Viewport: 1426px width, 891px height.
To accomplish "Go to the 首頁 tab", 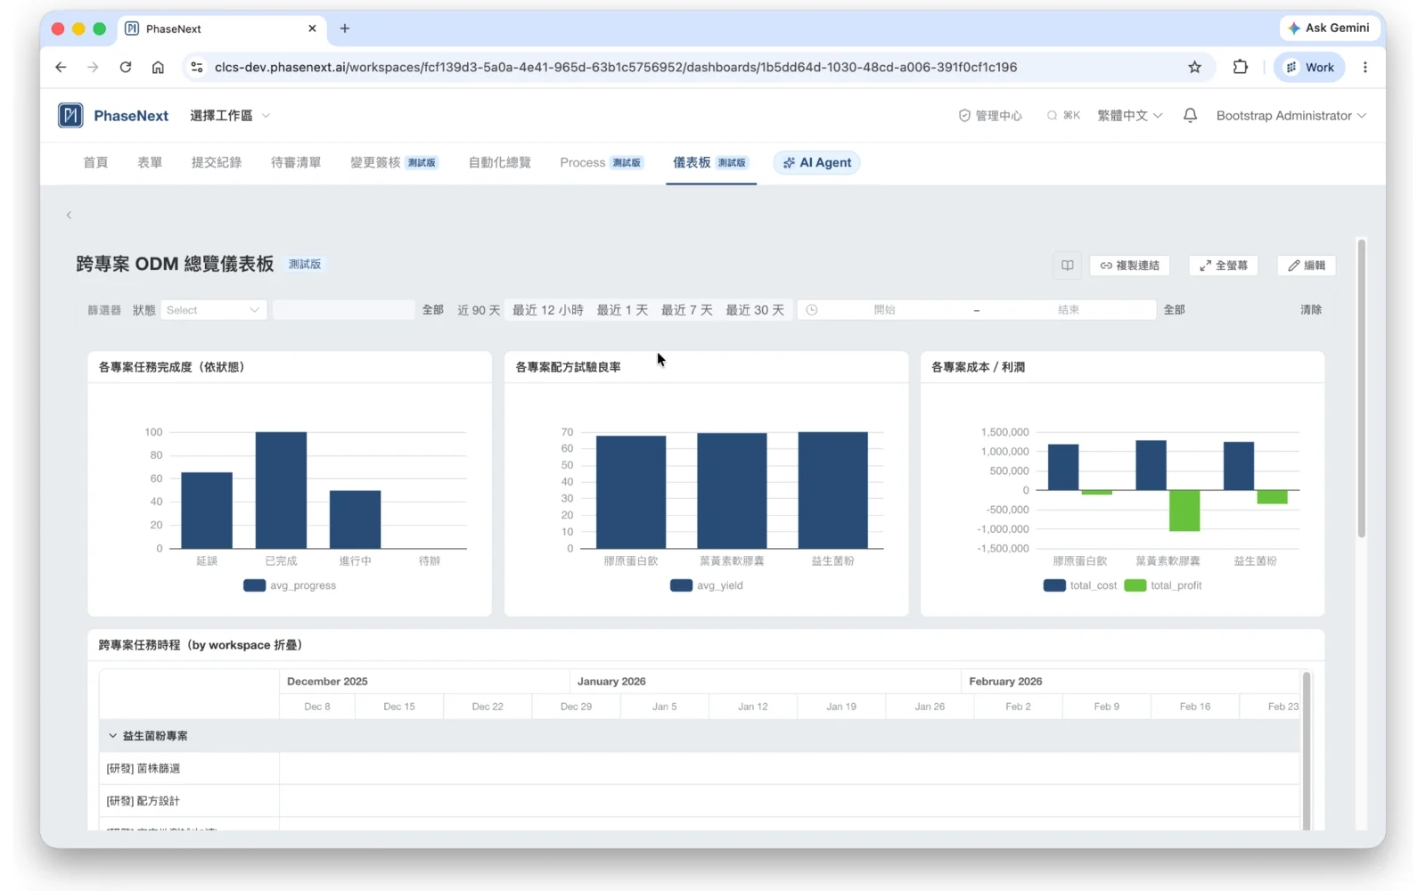I will point(95,162).
